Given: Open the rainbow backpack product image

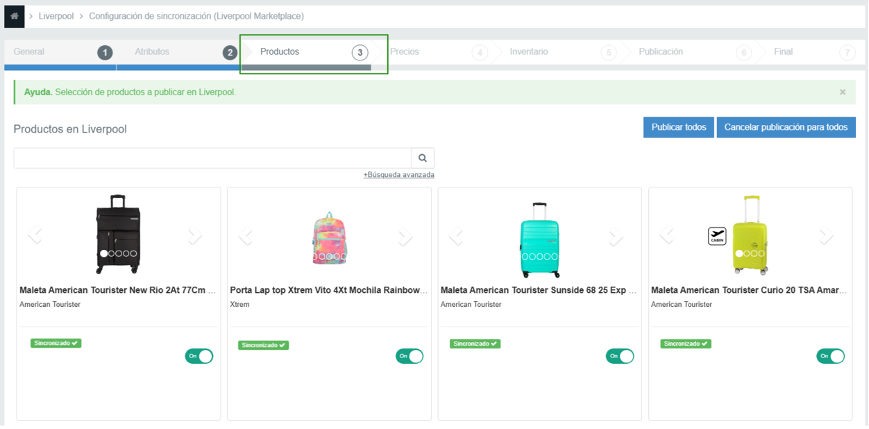Looking at the screenshot, I should [x=329, y=238].
